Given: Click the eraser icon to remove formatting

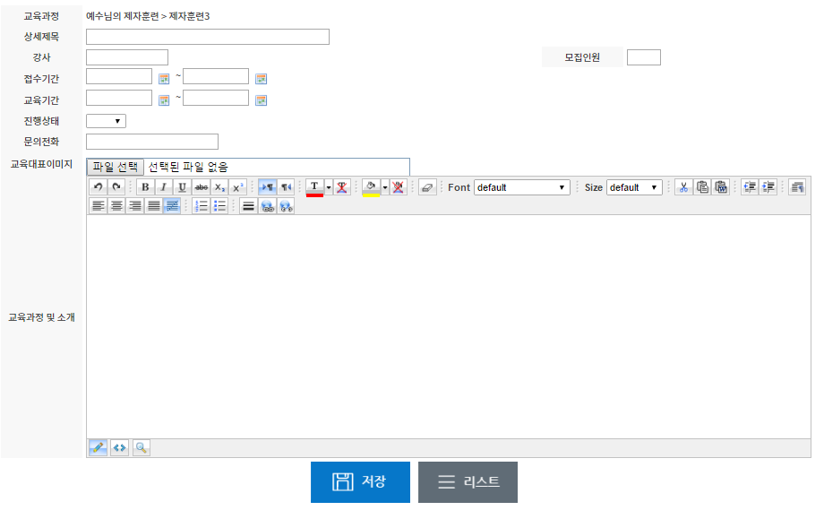Looking at the screenshot, I should coord(428,187).
